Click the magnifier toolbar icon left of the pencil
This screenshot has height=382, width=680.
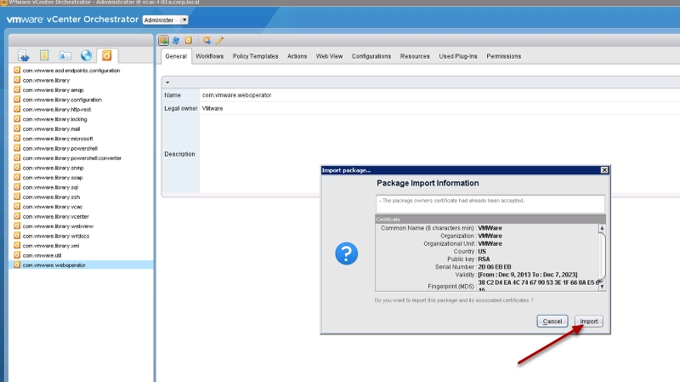pyautogui.click(x=207, y=40)
